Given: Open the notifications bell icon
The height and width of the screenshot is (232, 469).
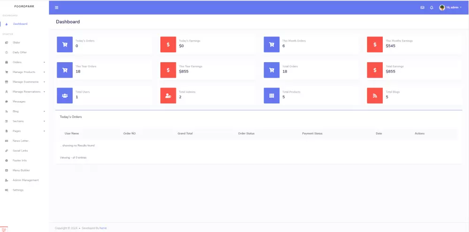Looking at the screenshot, I should [431, 7].
